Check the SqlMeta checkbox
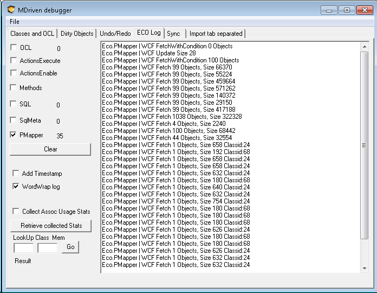 pos(13,120)
